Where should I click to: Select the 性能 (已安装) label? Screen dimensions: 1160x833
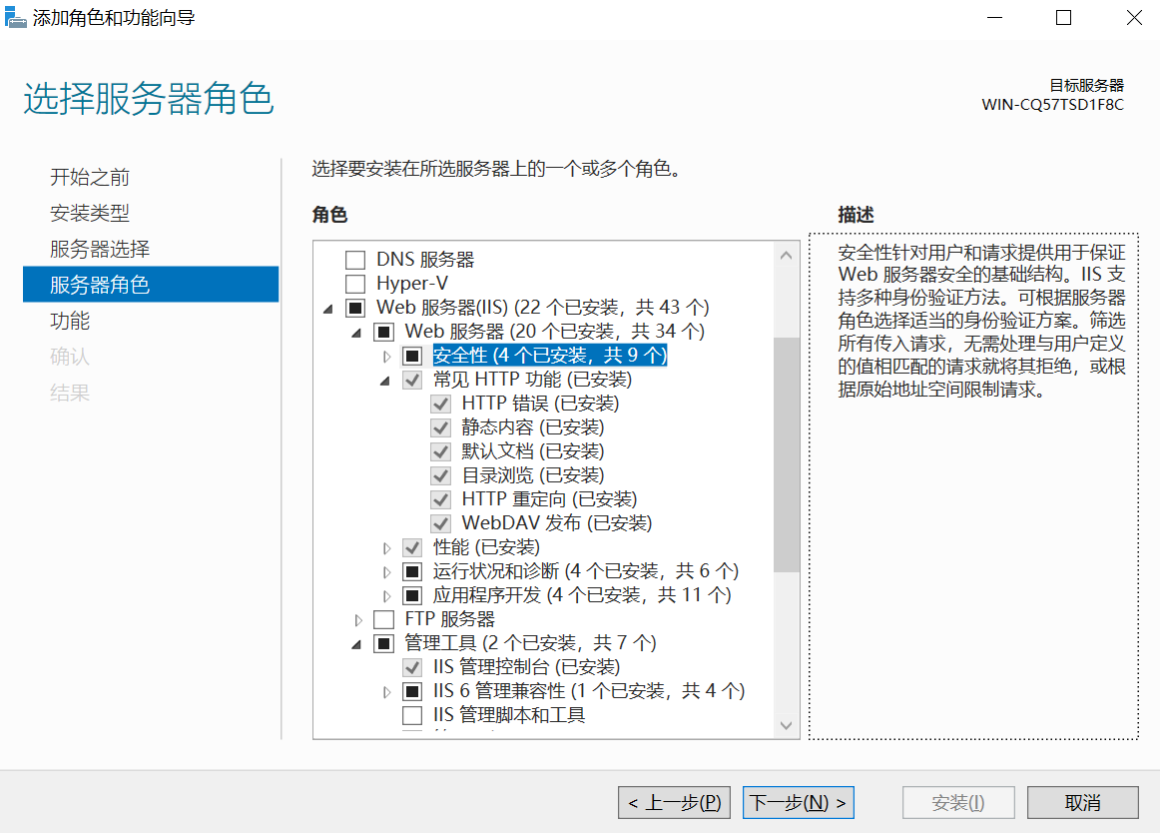point(486,547)
